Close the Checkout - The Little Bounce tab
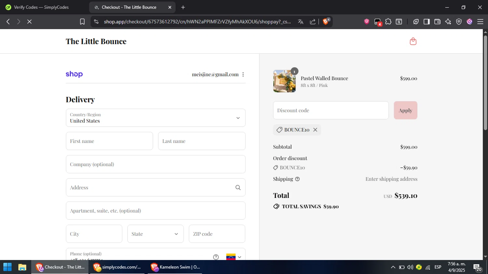Screen dimensions: 488x274 point(170,7)
